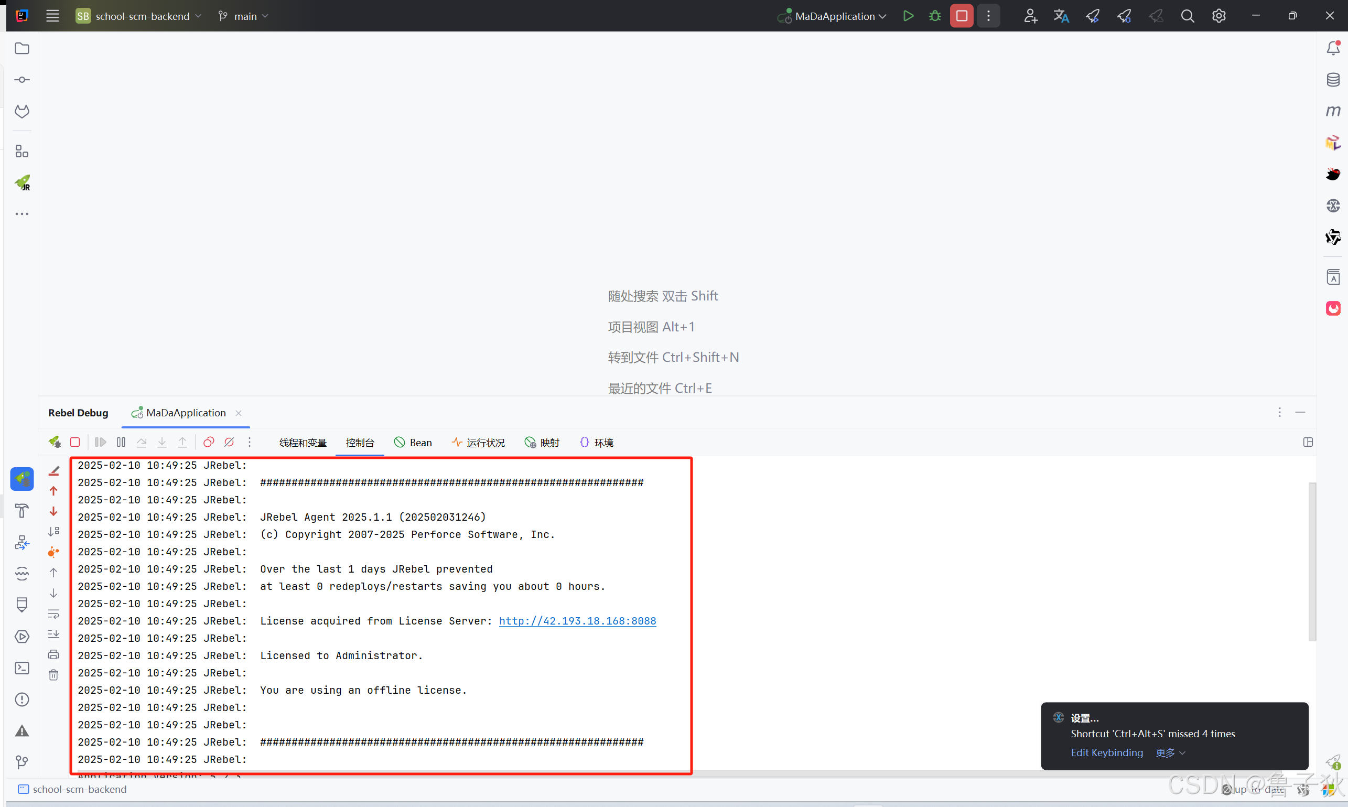The height and width of the screenshot is (807, 1348).
Task: Toggle scroll to end of console
Action: (53, 634)
